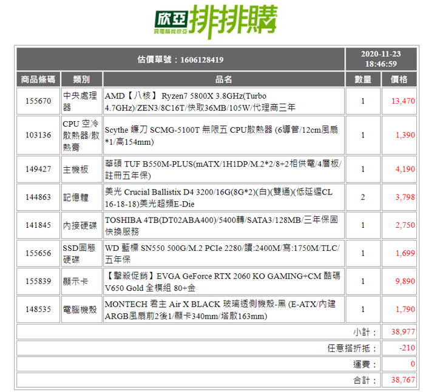
Task: Click price 2,750
Action: coord(405,225)
